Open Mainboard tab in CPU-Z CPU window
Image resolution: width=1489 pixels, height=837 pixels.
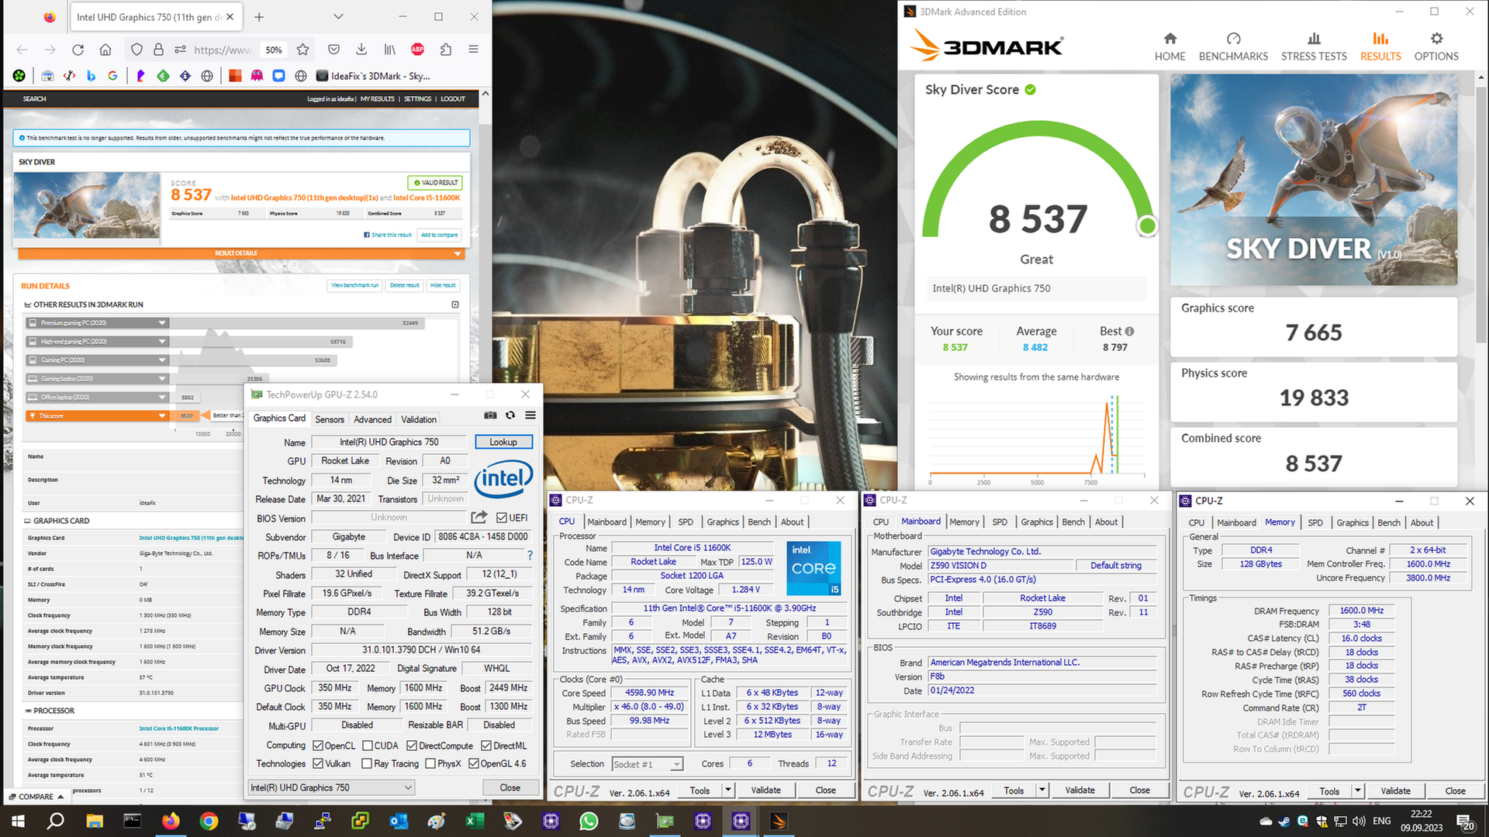pos(606,522)
